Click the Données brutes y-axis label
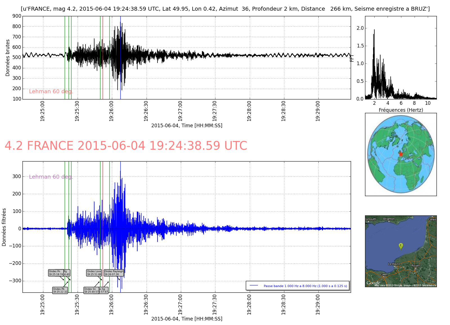The height and width of the screenshot is (325, 450). 8,58
